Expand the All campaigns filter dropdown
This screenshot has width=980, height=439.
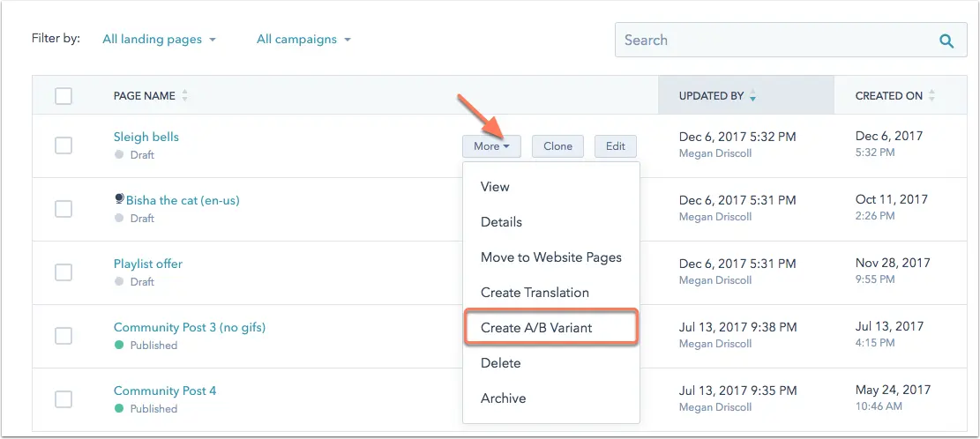[x=303, y=40]
